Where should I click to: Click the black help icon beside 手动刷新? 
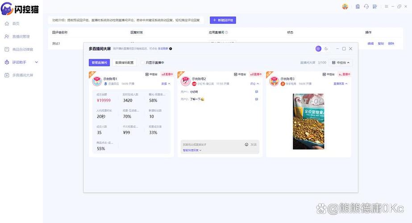pos(171,49)
